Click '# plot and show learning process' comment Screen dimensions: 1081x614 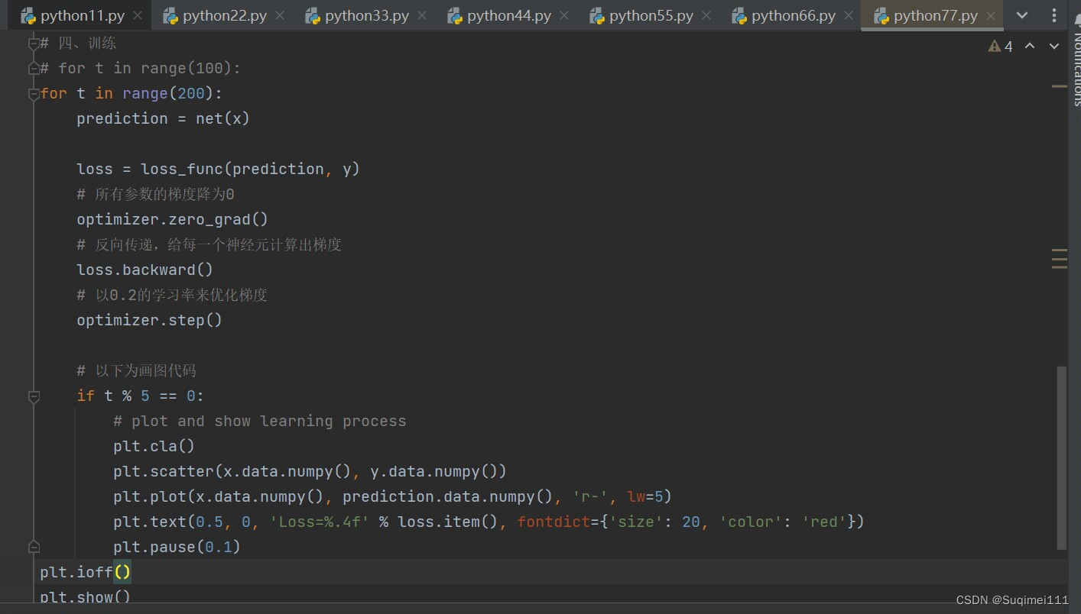pos(260,421)
